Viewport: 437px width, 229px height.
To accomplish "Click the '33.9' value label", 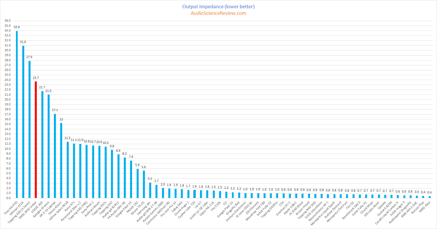I will (17, 27).
